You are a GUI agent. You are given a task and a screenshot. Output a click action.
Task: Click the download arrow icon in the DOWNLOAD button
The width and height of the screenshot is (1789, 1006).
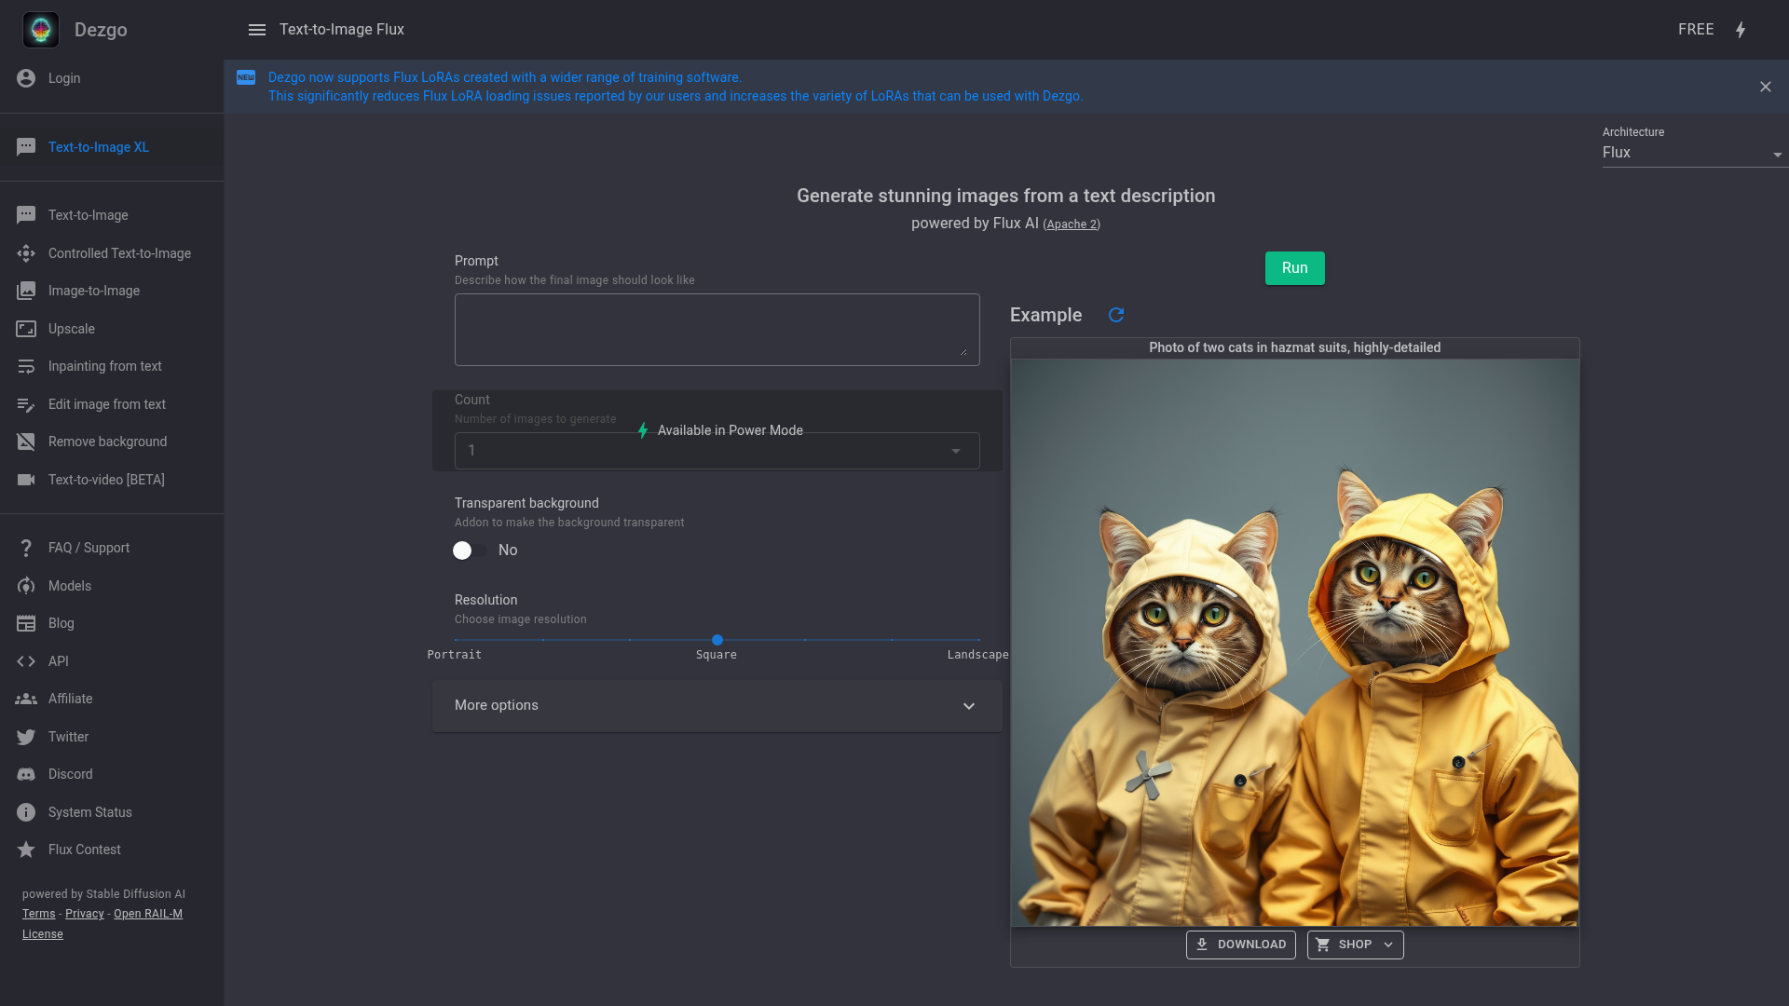coord(1202,945)
